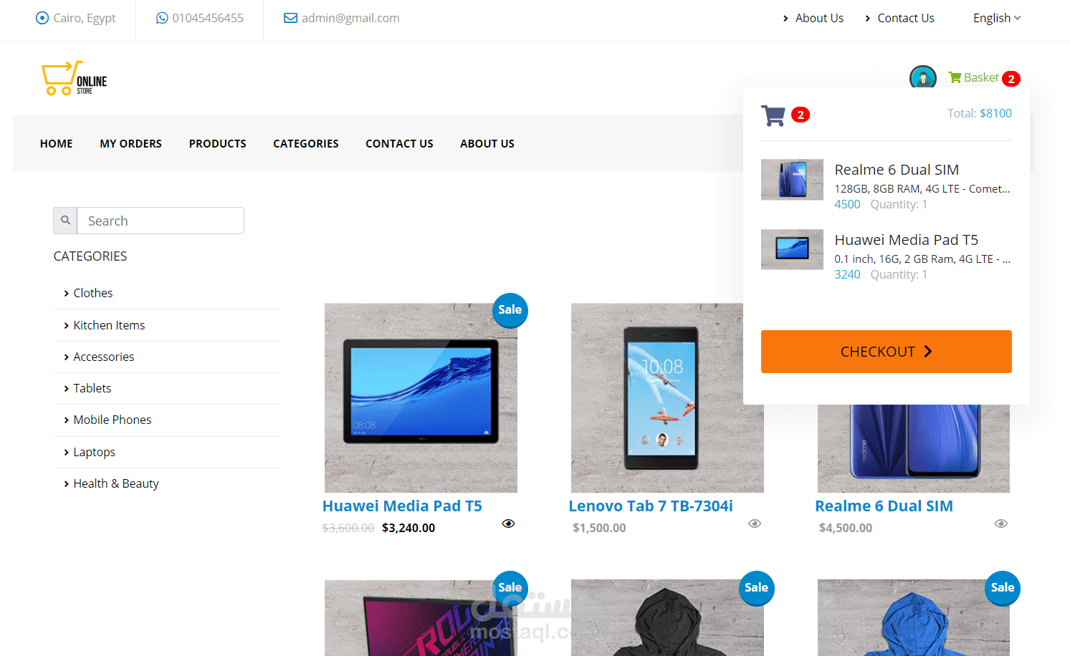The height and width of the screenshot is (656, 1070).
Task: Expand the Mobile Phones category
Action: click(112, 420)
